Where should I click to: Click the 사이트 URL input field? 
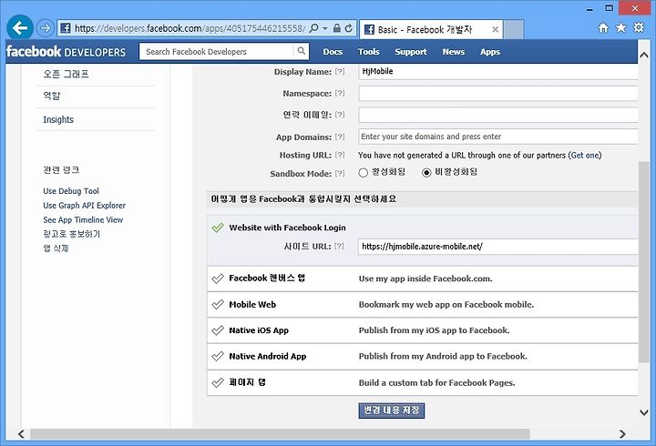pyautogui.click(x=497, y=247)
